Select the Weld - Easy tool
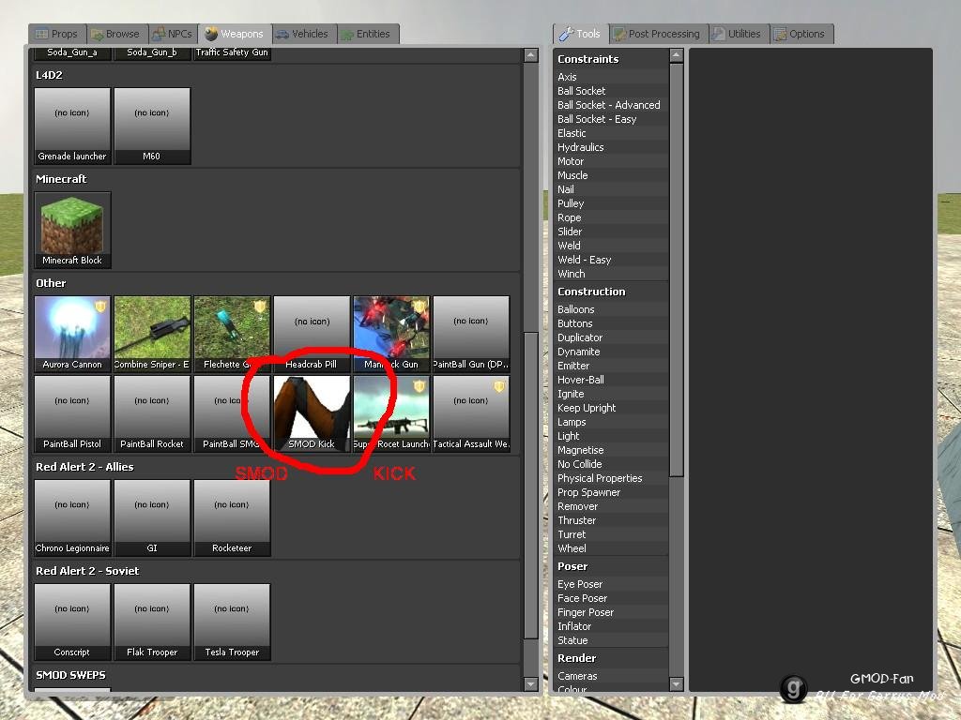 tap(610, 260)
